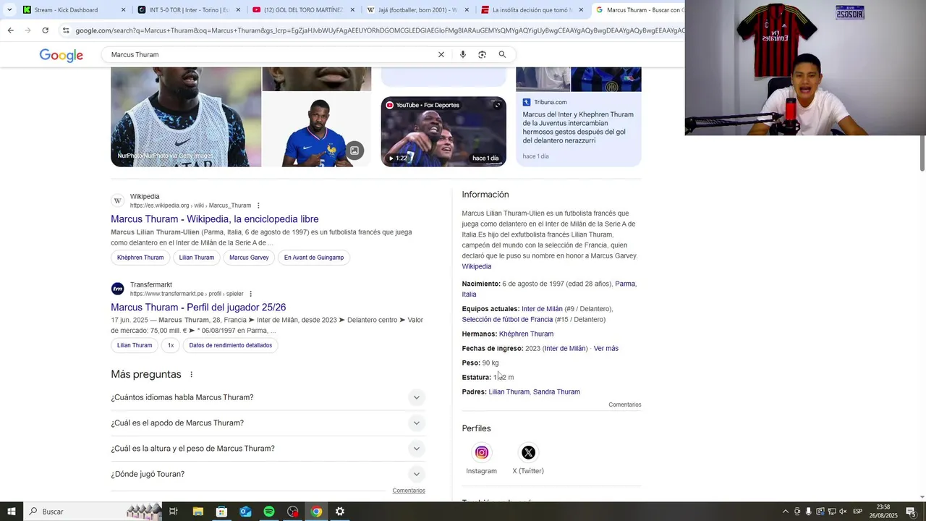This screenshot has width=926, height=521.
Task: Open the X (Twitter) profile icon
Action: point(528,452)
